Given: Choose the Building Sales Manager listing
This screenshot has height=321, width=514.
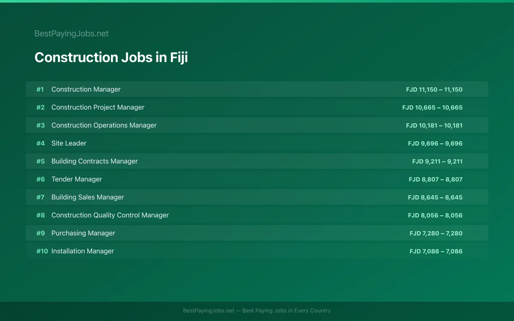Looking at the screenshot, I should click(257, 197).
